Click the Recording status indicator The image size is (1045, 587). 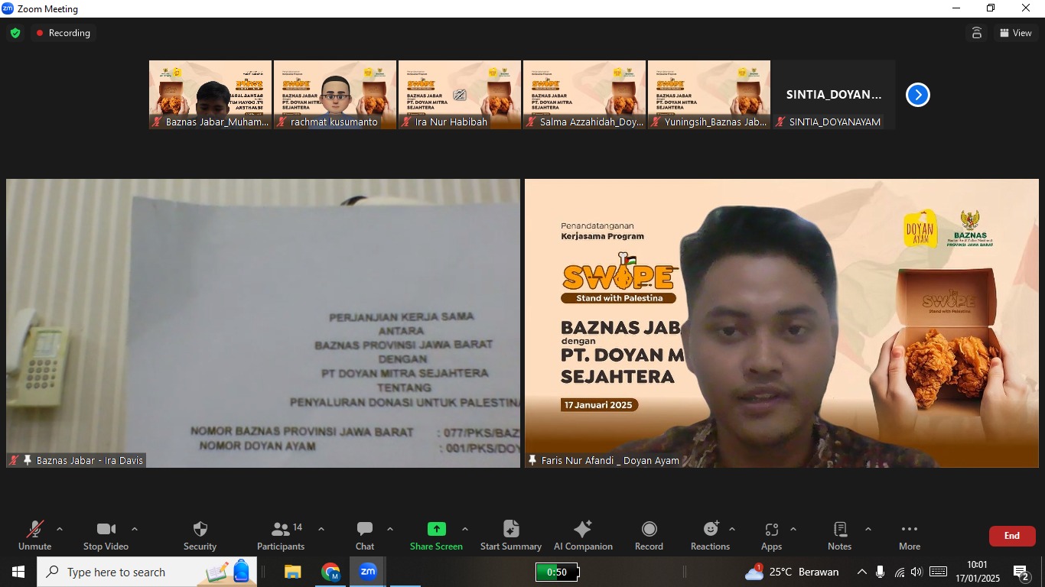tap(63, 33)
